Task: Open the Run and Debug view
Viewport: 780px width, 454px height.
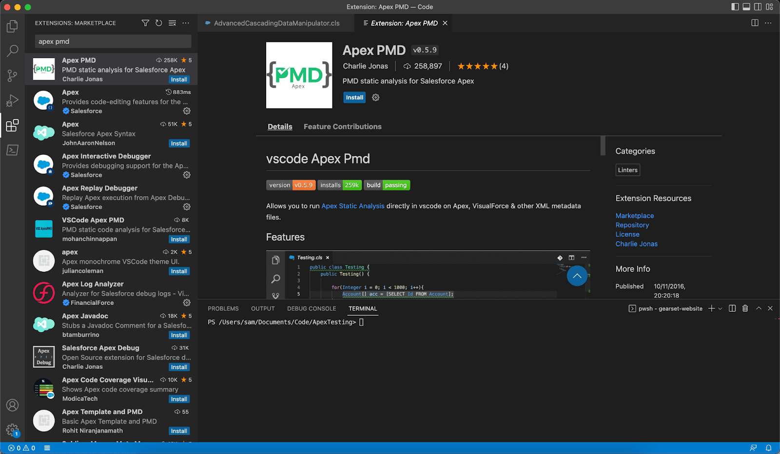Action: point(12,100)
